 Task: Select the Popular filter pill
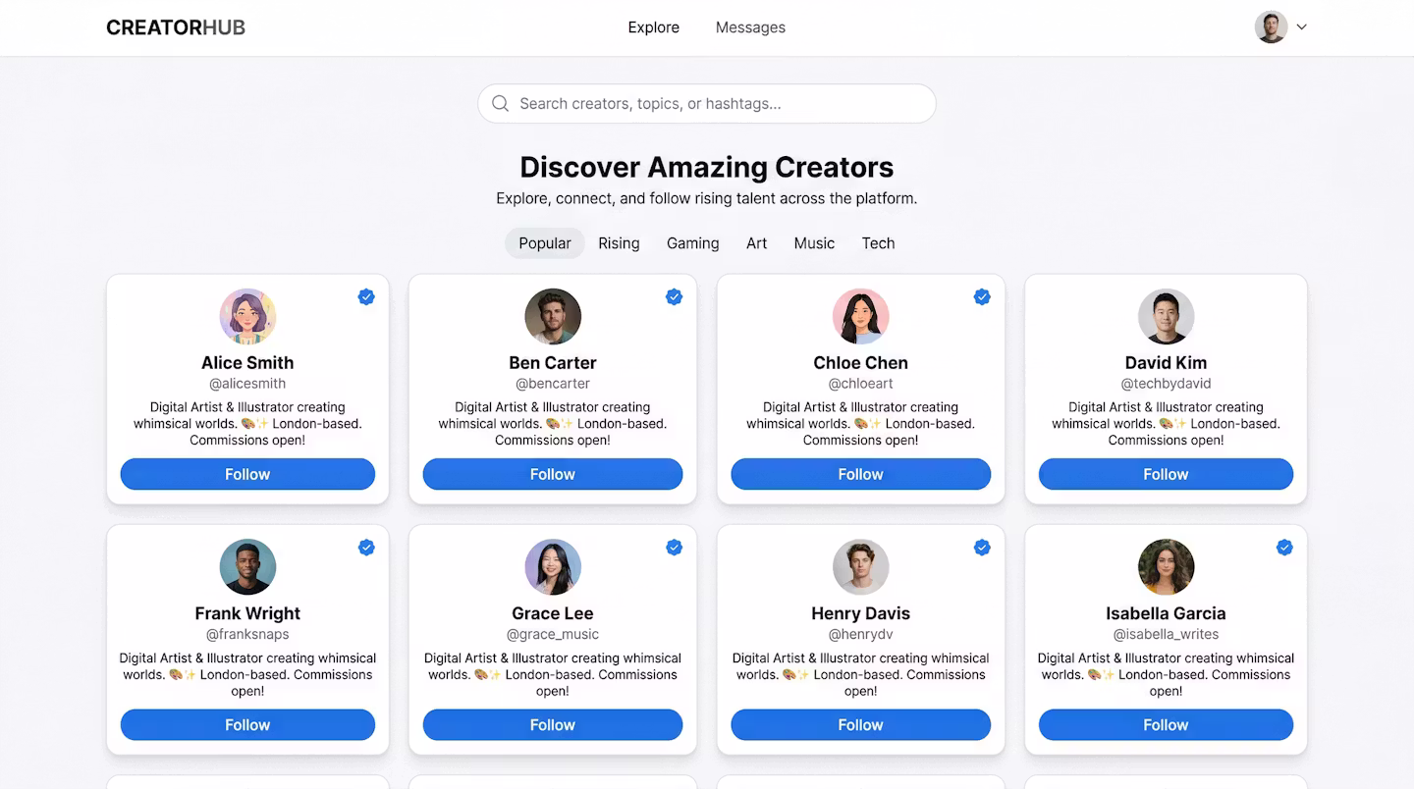545,243
